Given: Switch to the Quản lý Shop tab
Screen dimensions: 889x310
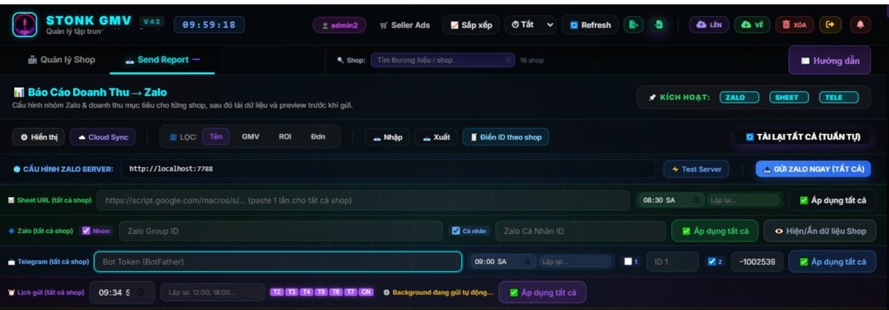Looking at the screenshot, I should pos(61,60).
